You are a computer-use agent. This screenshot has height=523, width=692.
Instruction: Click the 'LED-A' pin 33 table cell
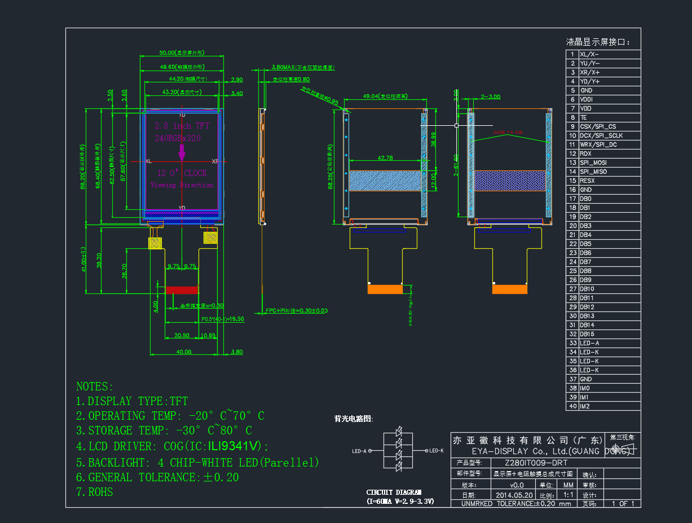[x=610, y=343]
